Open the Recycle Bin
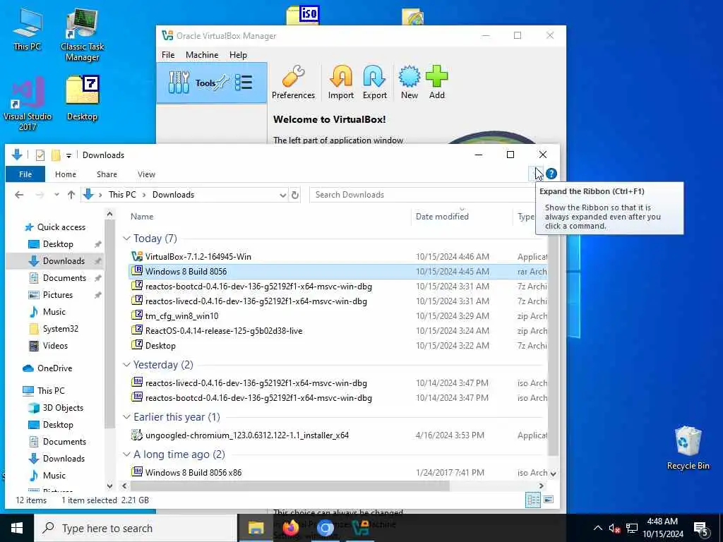The height and width of the screenshot is (542, 723). (x=688, y=448)
